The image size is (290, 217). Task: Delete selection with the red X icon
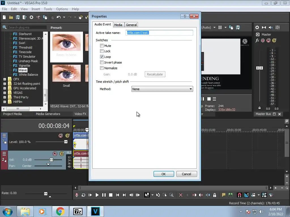click(181, 195)
